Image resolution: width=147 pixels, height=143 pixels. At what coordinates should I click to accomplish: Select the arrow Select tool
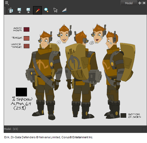(x=55, y=10)
